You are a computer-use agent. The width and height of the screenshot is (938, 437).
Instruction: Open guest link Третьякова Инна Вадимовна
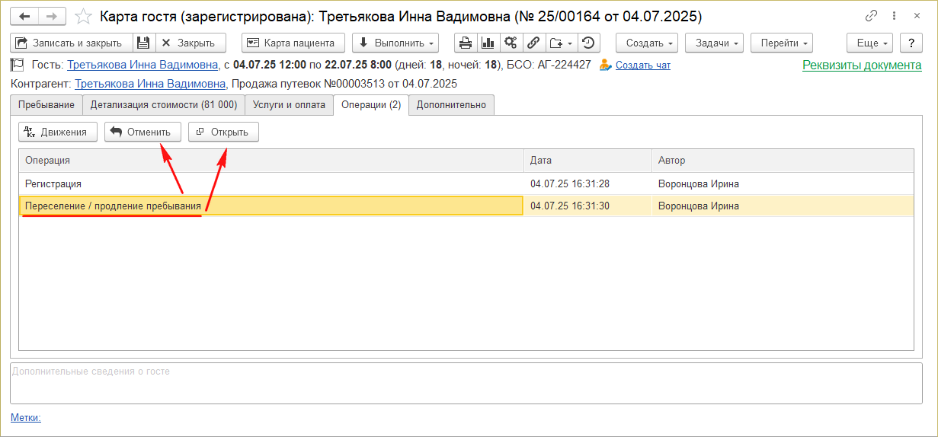point(142,65)
